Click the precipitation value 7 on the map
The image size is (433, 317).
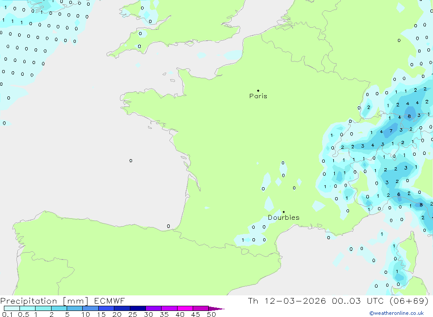(391, 131)
